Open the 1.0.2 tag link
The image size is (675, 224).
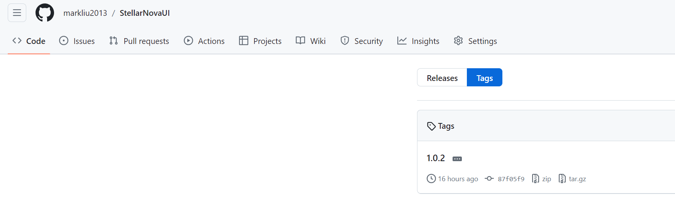436,158
